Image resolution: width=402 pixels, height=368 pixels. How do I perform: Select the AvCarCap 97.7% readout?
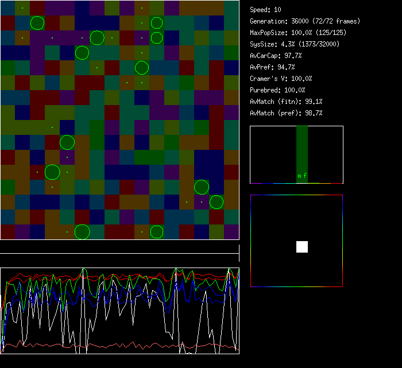276,56
